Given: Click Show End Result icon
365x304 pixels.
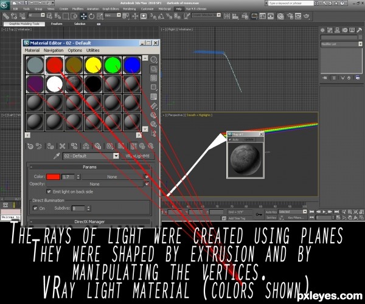Looking at the screenshot, I should coord(134,146).
